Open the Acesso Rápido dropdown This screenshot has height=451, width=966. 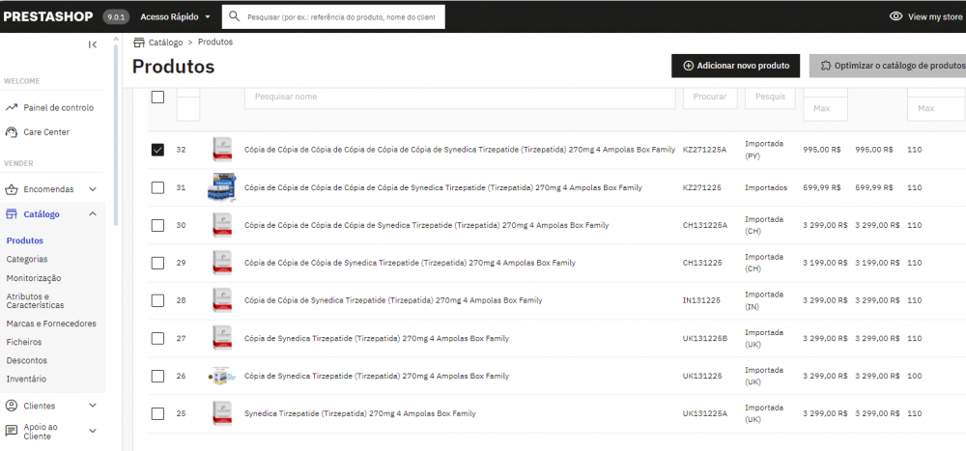pos(176,16)
